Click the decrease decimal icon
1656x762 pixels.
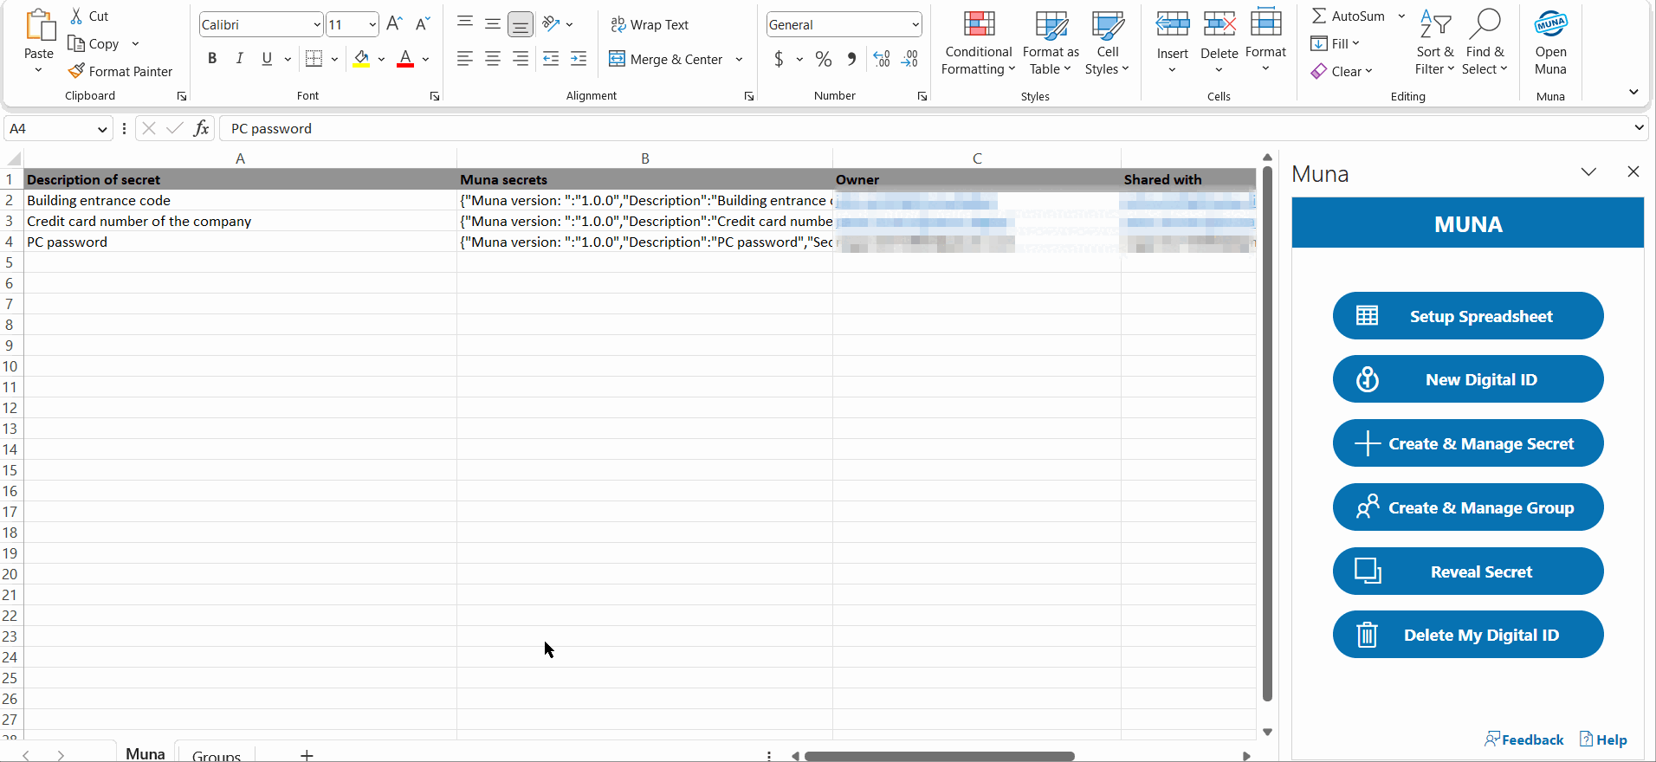909,59
